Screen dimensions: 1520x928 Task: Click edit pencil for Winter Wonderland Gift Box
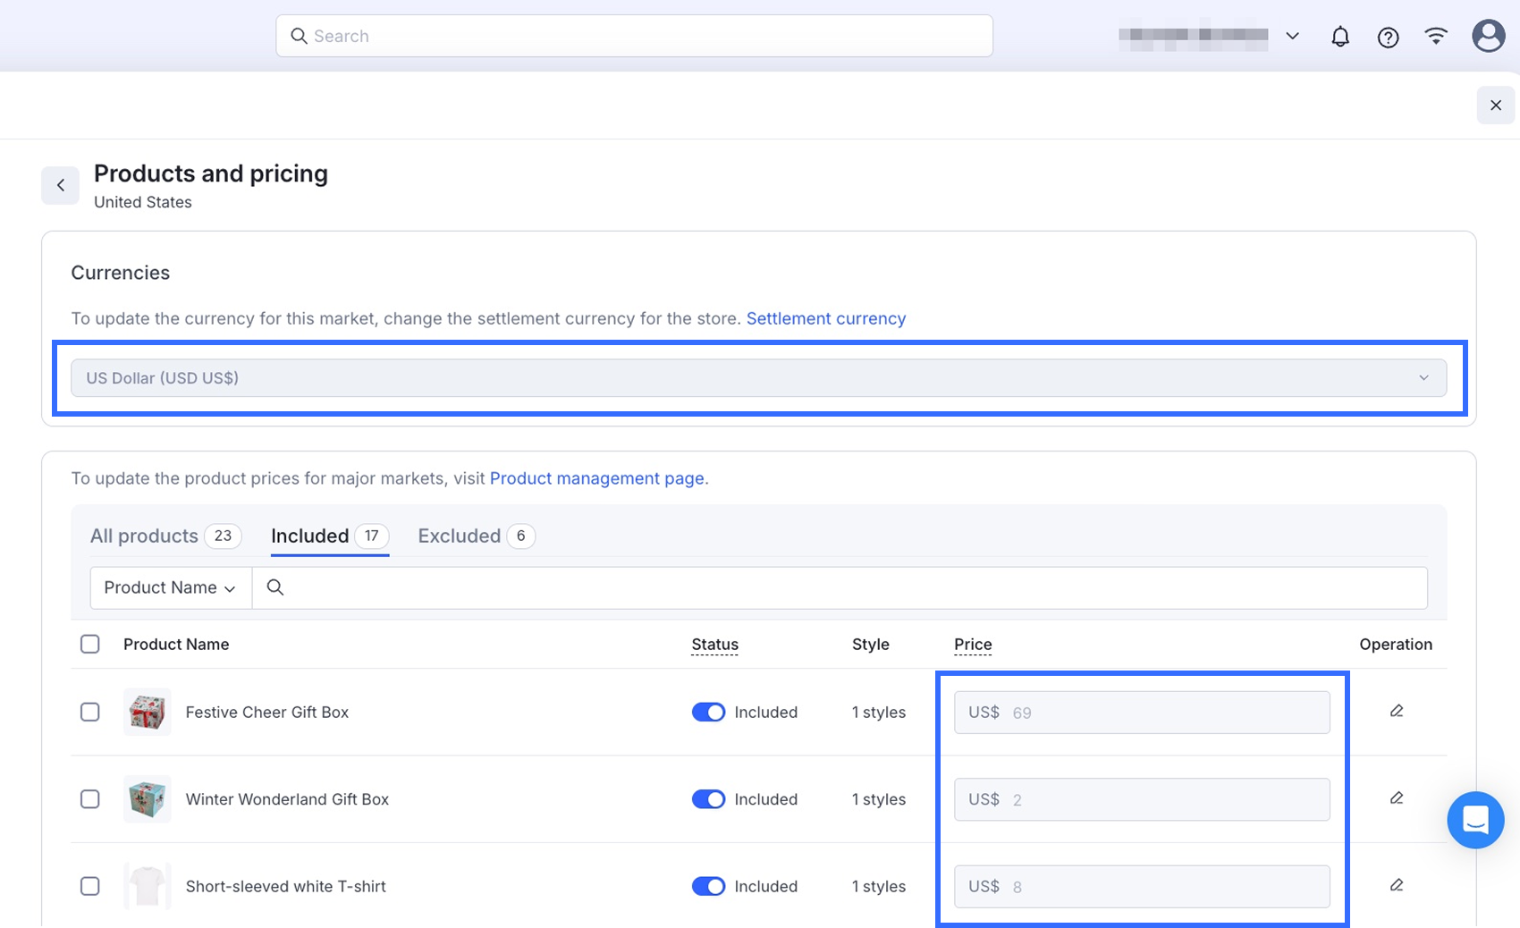[x=1396, y=798]
